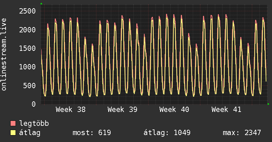Click the 2000 y-axis label
The width and height of the screenshot is (272, 142).
tap(27, 30)
